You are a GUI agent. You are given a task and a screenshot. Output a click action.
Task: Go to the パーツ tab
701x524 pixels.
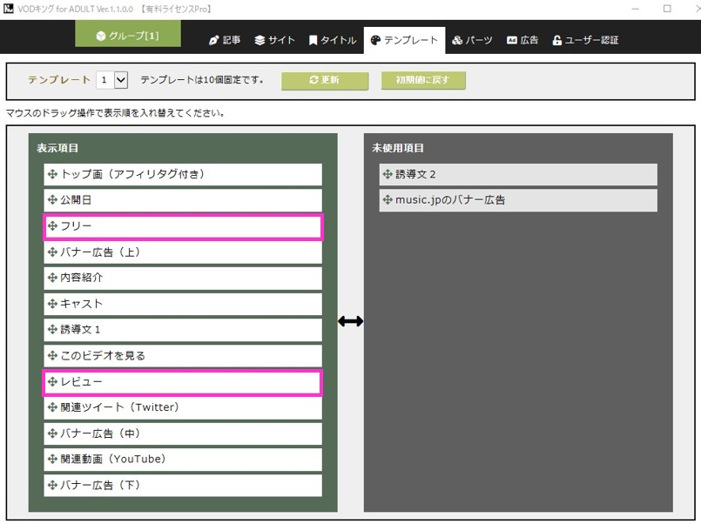472,40
